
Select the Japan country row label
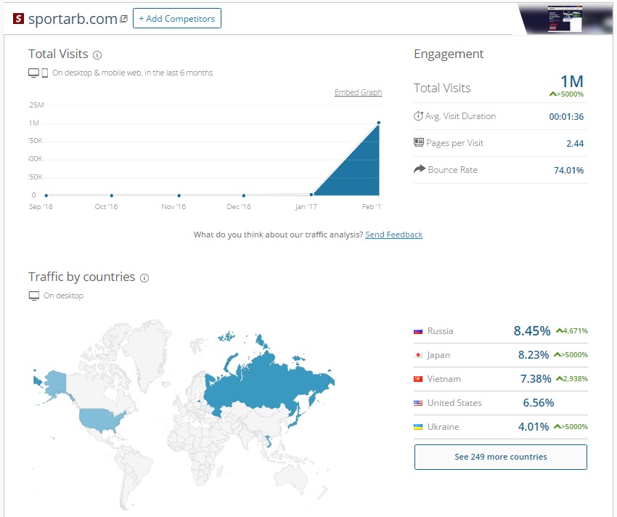pyautogui.click(x=438, y=355)
